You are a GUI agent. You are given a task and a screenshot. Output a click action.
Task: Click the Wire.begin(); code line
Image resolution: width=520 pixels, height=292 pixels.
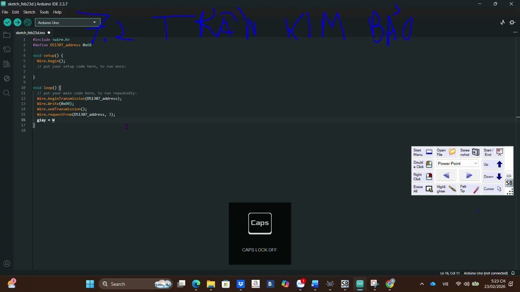51,61
